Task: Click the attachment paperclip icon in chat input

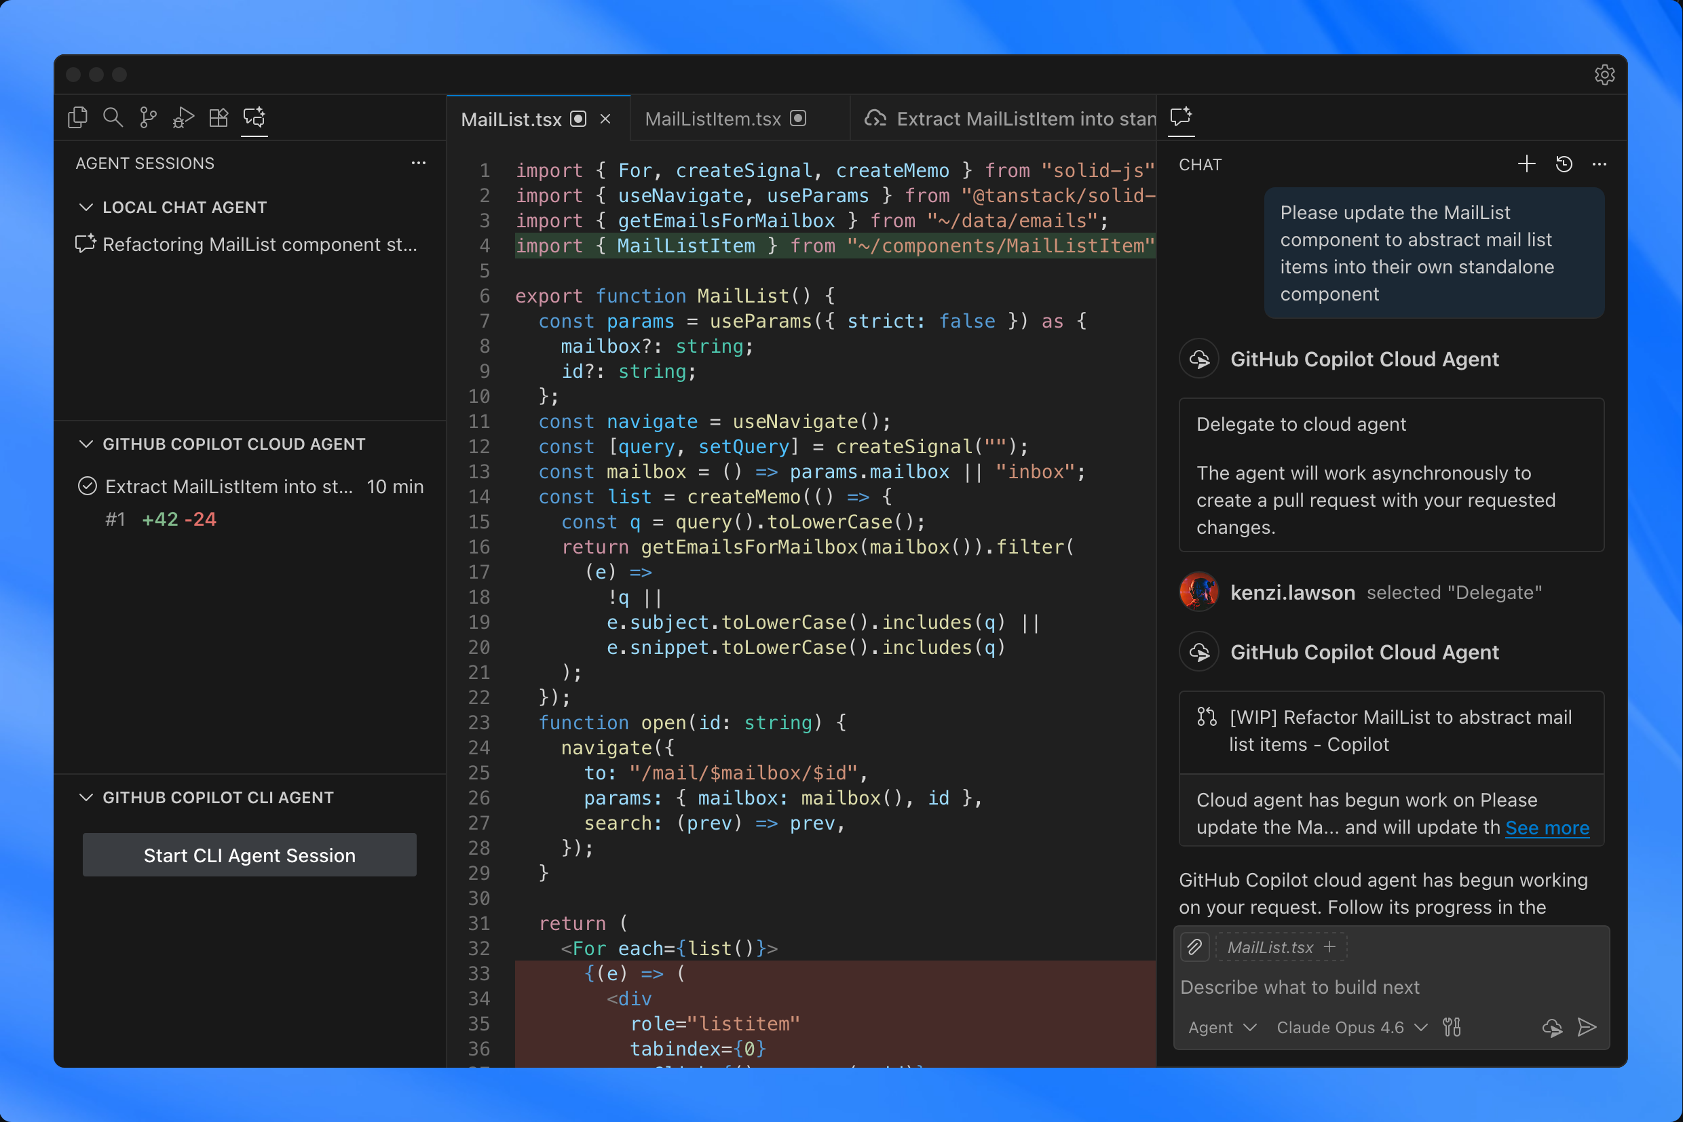Action: pyautogui.click(x=1194, y=947)
